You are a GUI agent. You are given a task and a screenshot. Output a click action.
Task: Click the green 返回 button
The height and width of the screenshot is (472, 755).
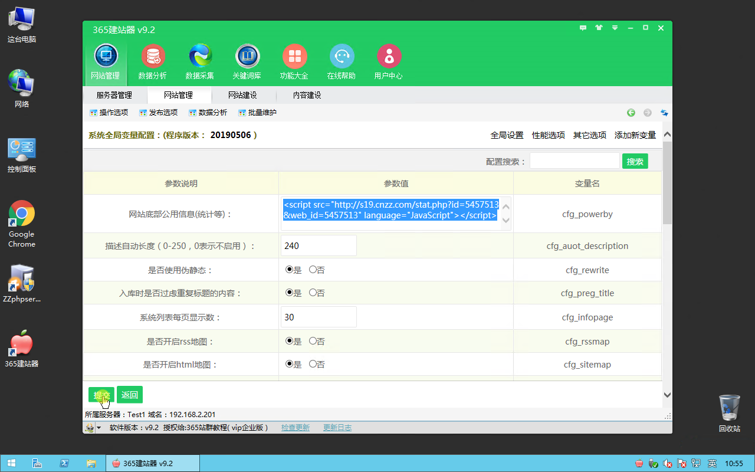(x=130, y=395)
